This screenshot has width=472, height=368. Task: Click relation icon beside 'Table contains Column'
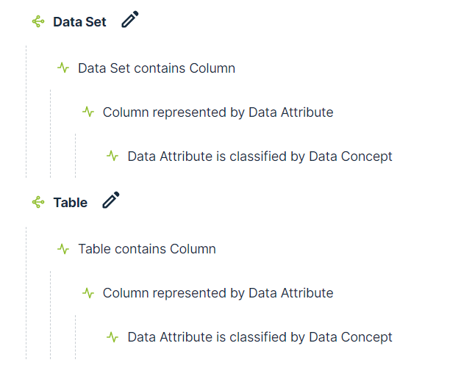(63, 249)
